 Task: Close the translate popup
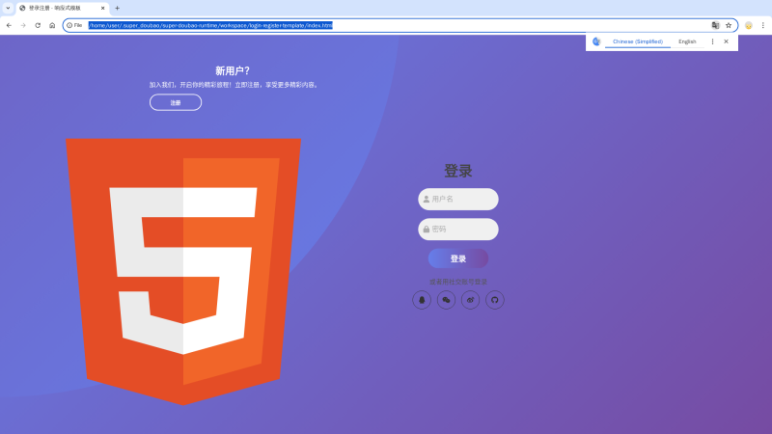tap(727, 41)
